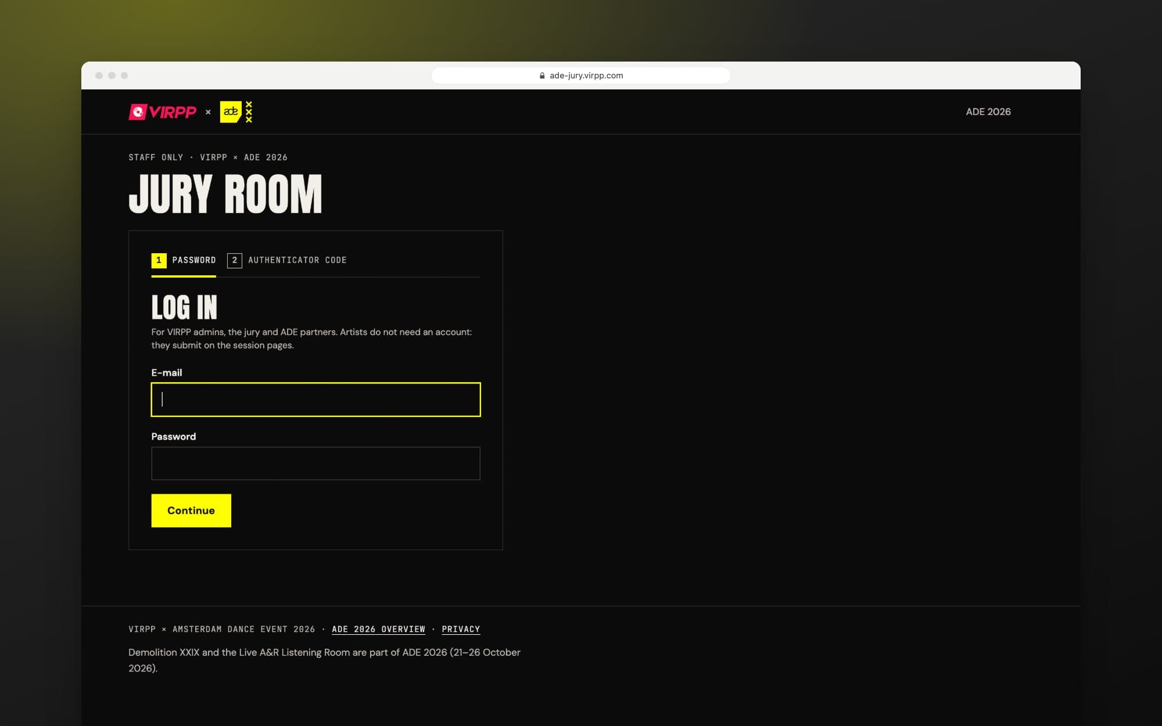Click the 'STAFF ONLY · VIRPP × ADE 2026' text

click(208, 157)
